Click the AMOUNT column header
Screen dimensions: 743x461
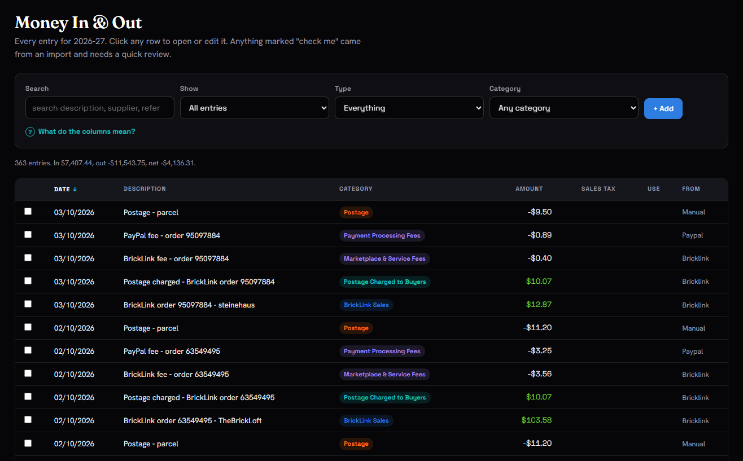click(x=529, y=188)
